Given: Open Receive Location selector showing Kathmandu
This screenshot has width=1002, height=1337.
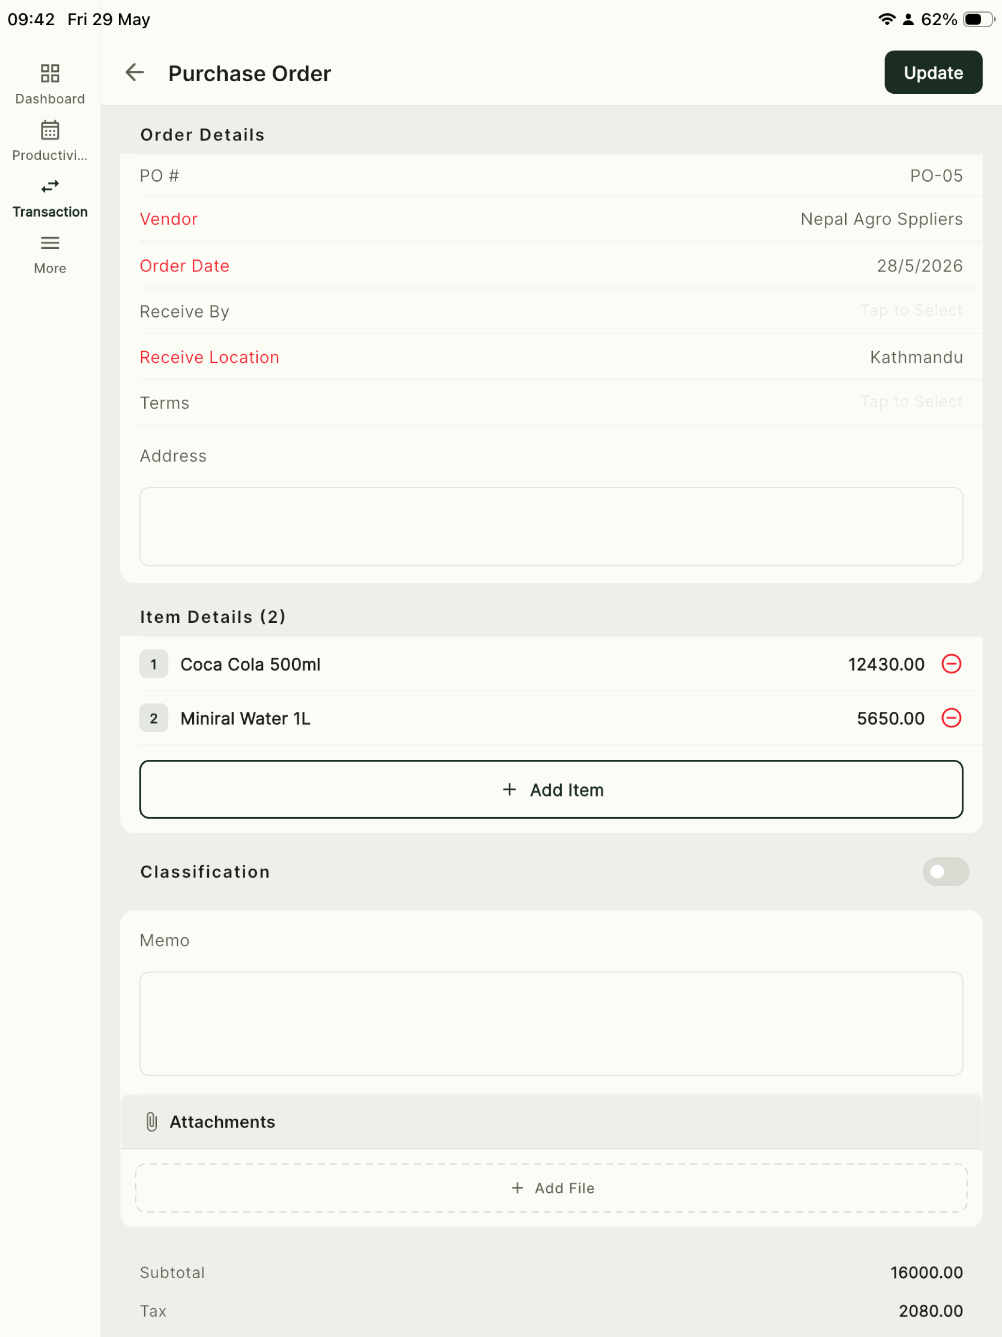Looking at the screenshot, I should click(551, 357).
